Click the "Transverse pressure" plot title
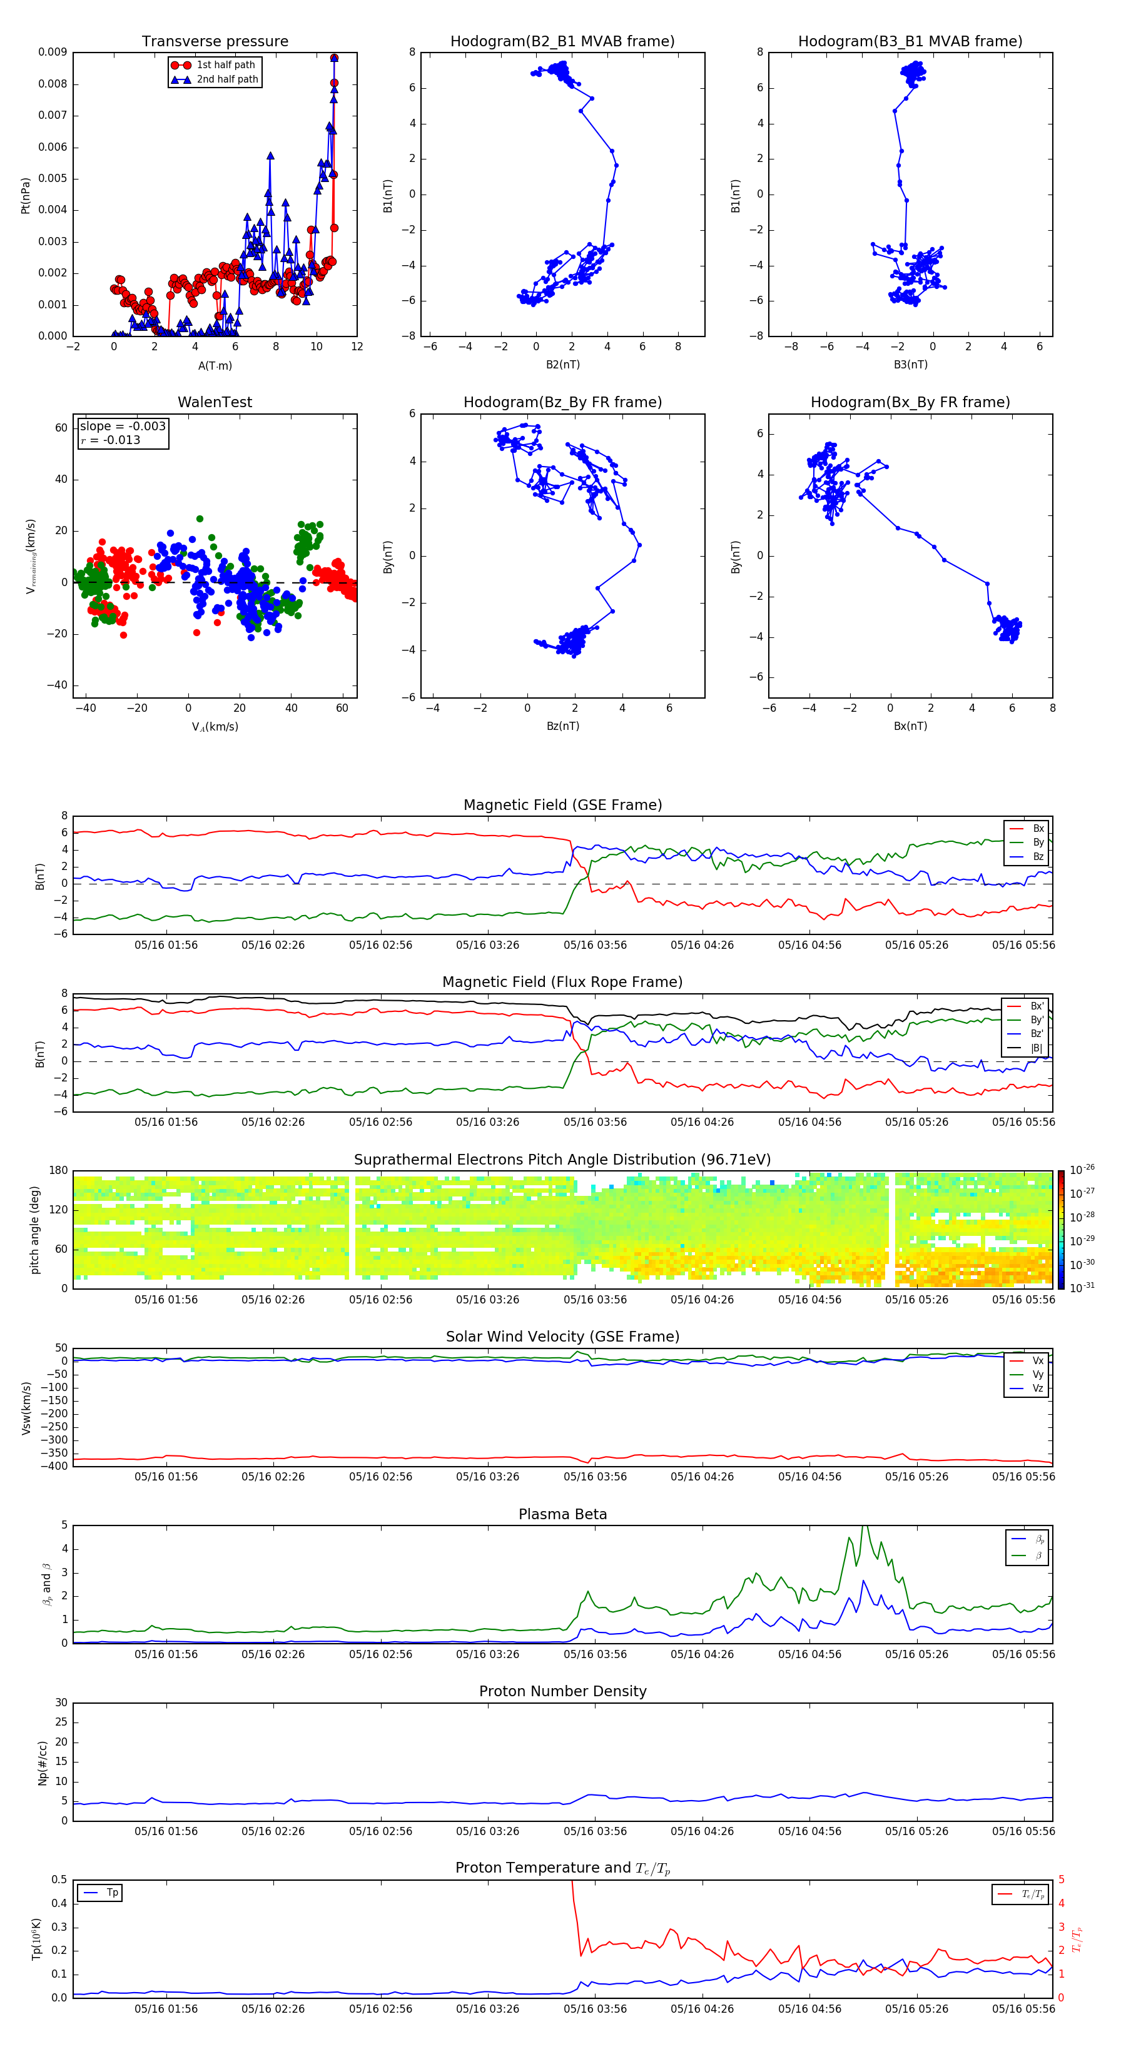This screenshot has width=1126, height=2064. (x=215, y=42)
